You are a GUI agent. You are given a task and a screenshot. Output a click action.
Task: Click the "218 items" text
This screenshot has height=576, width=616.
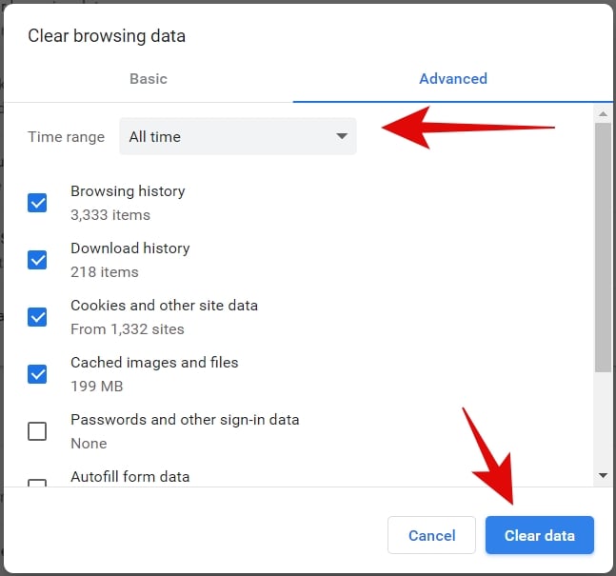pyautogui.click(x=105, y=272)
